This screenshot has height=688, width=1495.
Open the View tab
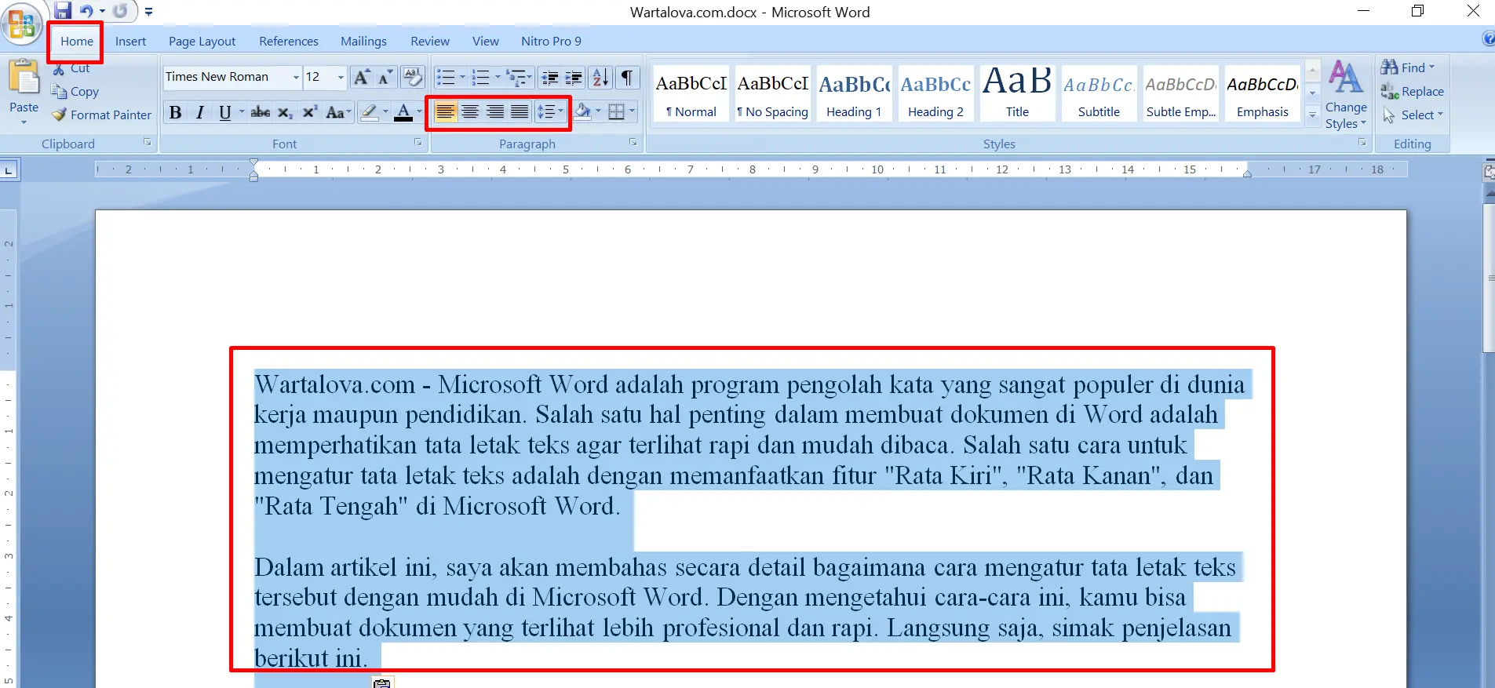point(485,41)
